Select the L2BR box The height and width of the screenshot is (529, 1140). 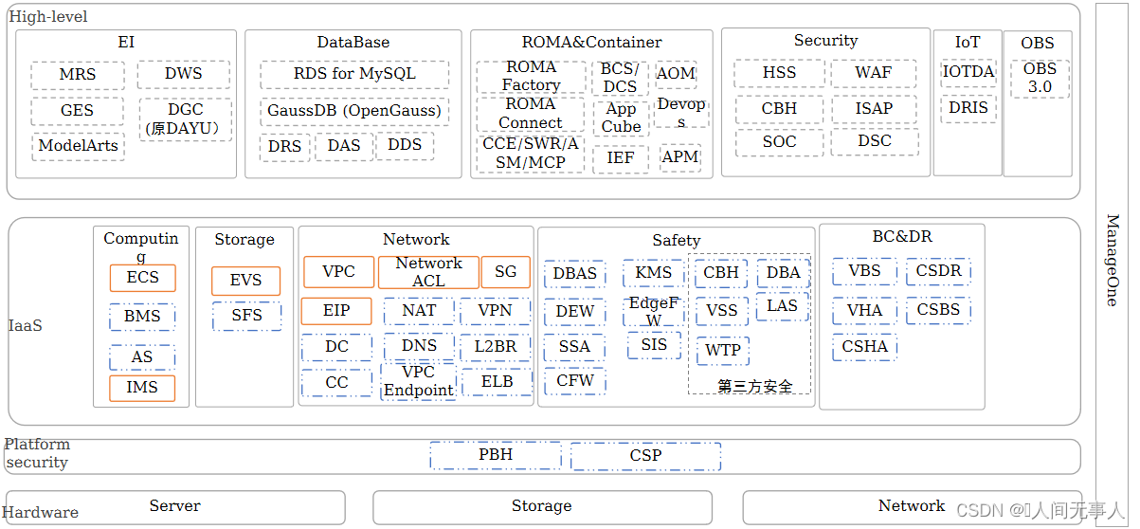[x=496, y=347]
